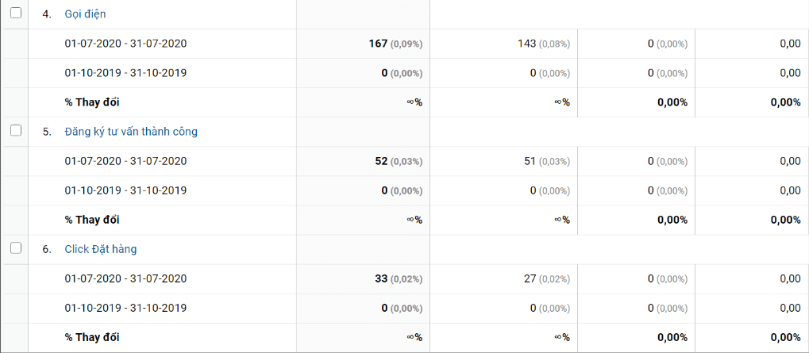The image size is (809, 353).
Task: Tick the checkbox for row 4 Gọi điện
Action: [16, 13]
